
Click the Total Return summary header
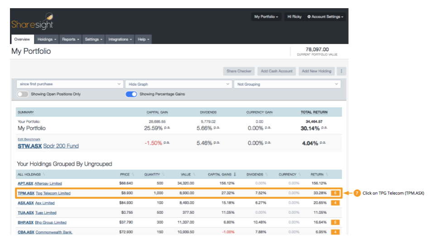point(314,112)
